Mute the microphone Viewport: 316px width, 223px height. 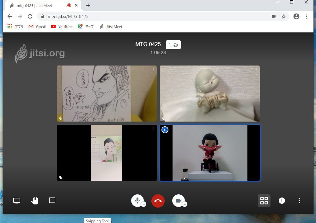point(137,201)
